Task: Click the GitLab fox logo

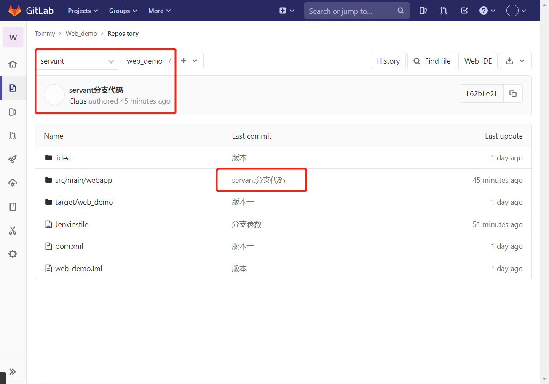Action: click(15, 11)
